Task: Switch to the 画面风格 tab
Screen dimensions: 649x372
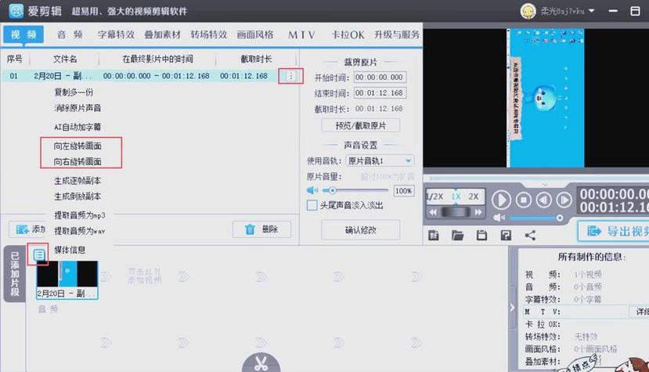Action: [x=255, y=34]
